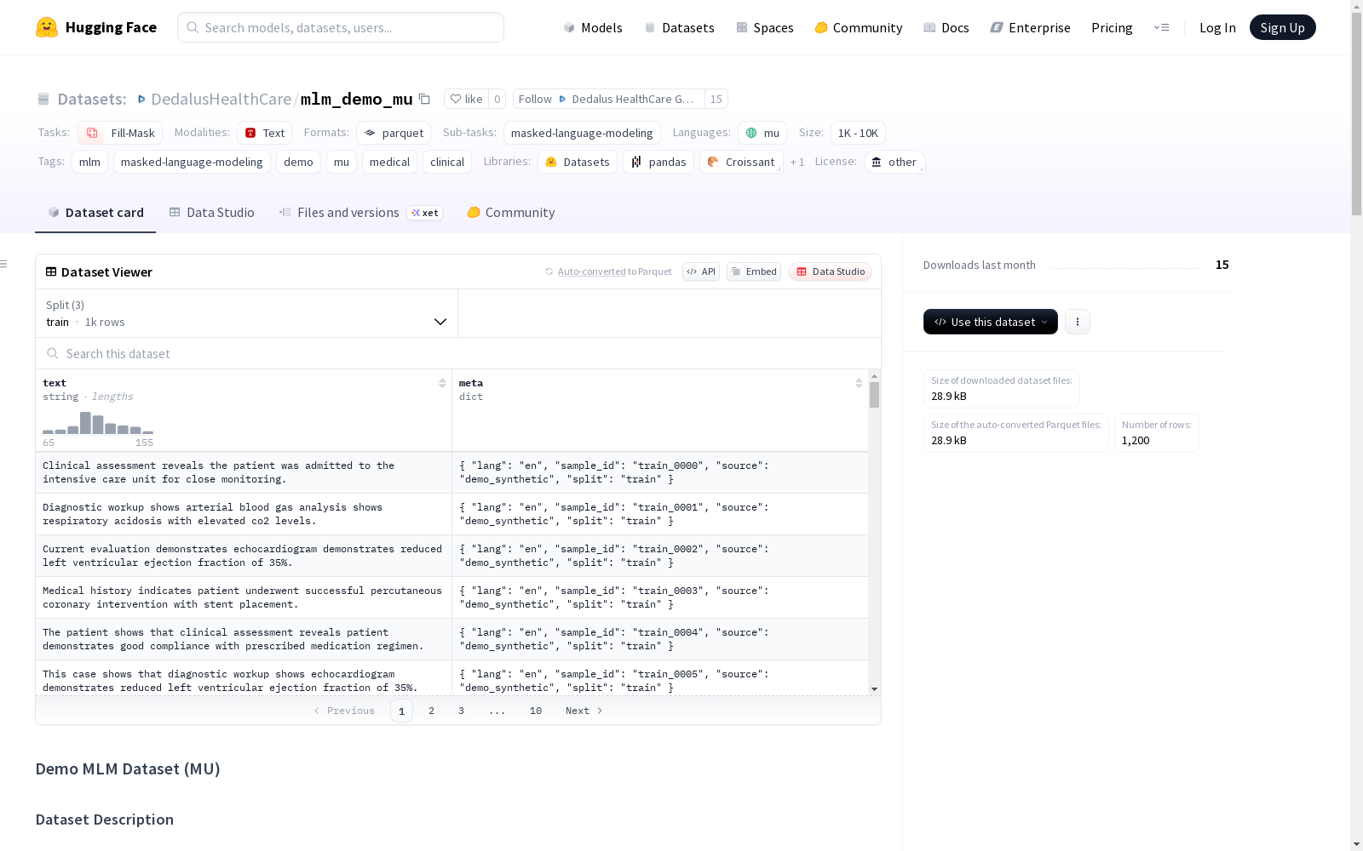This screenshot has height=851, width=1363.
Task: Click the follower count 15
Action: [716, 99]
